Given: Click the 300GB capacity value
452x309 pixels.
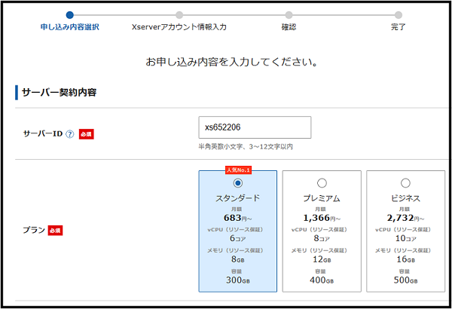Looking at the screenshot, I should (238, 280).
